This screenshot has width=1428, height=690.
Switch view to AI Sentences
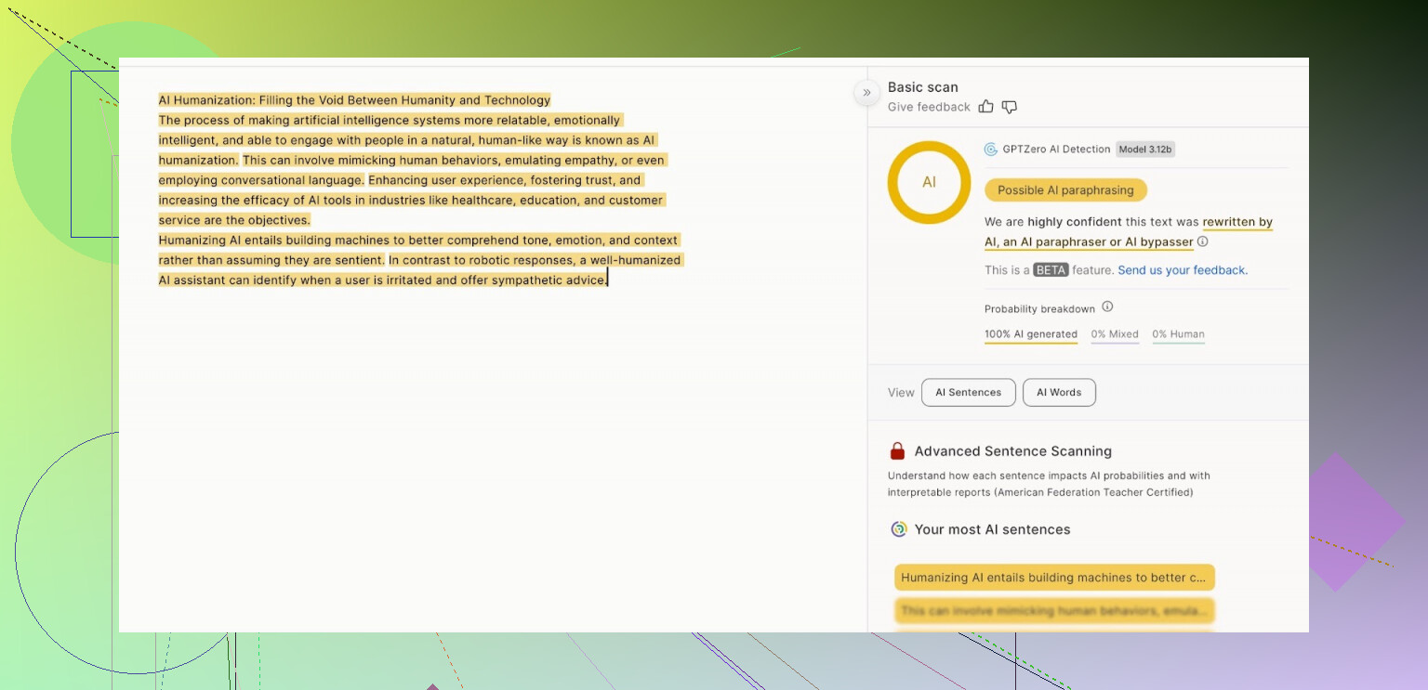pyautogui.click(x=968, y=393)
